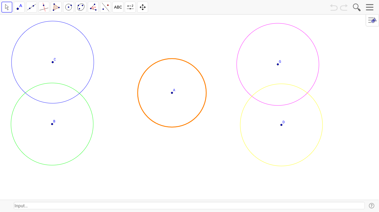
Task: Open the hamburger main menu
Action: pyautogui.click(x=370, y=7)
